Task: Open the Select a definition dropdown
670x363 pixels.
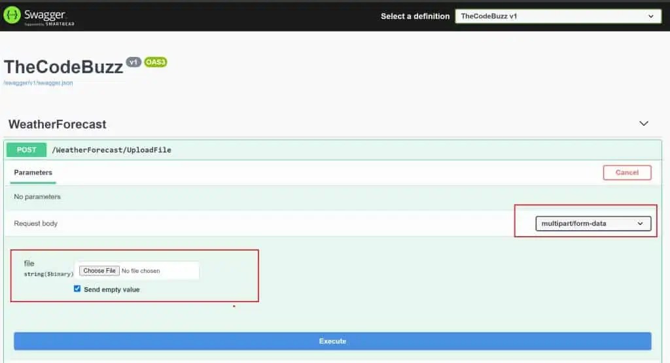Action: pyautogui.click(x=558, y=16)
